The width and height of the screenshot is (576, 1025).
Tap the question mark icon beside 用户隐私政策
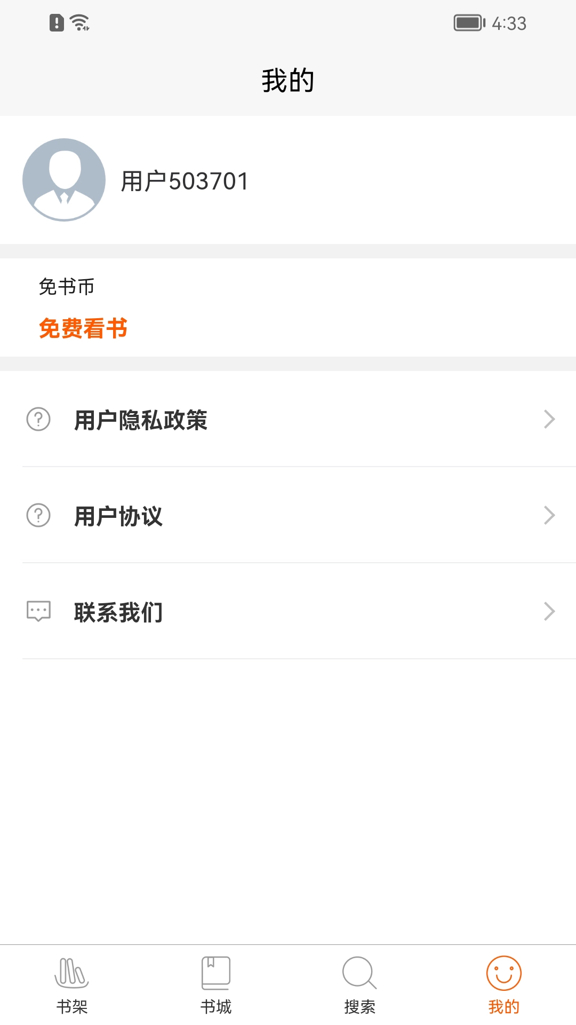tap(38, 420)
